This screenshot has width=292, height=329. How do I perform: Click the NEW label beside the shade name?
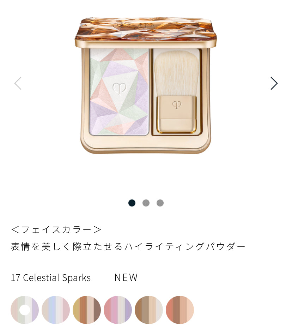click(126, 277)
